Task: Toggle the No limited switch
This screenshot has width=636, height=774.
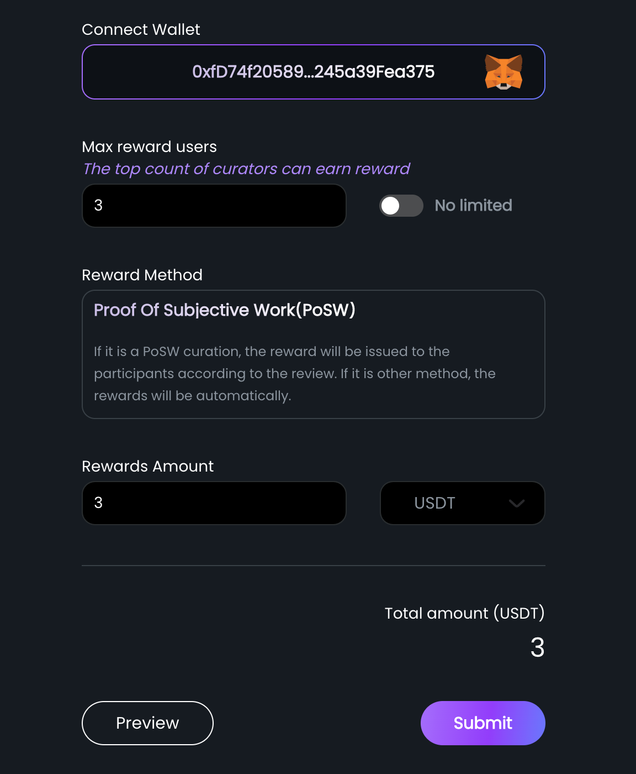Action: point(401,206)
